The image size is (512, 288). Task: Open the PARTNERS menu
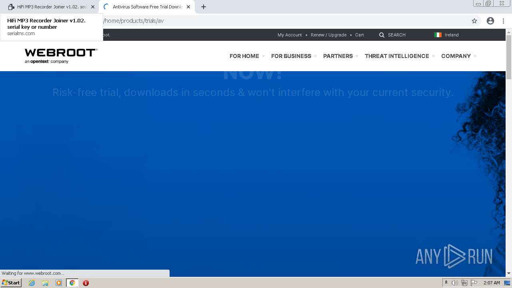[x=338, y=56]
